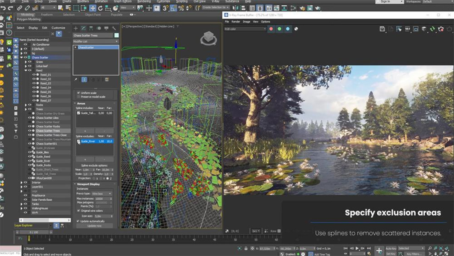Toggle the blue channel in V-Ray Frame Buffer
Viewport: 454px width, 256px height.
pos(288,29)
